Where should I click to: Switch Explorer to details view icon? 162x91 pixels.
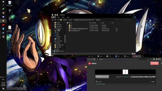(x=133, y=54)
